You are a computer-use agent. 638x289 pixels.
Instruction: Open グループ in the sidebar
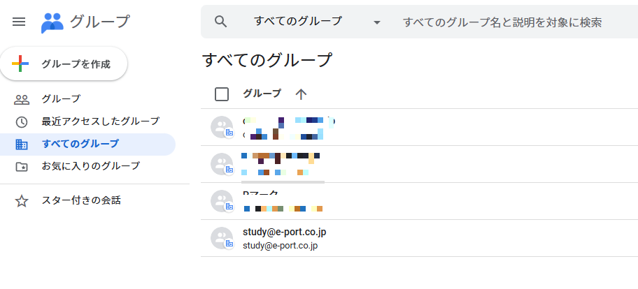point(61,99)
